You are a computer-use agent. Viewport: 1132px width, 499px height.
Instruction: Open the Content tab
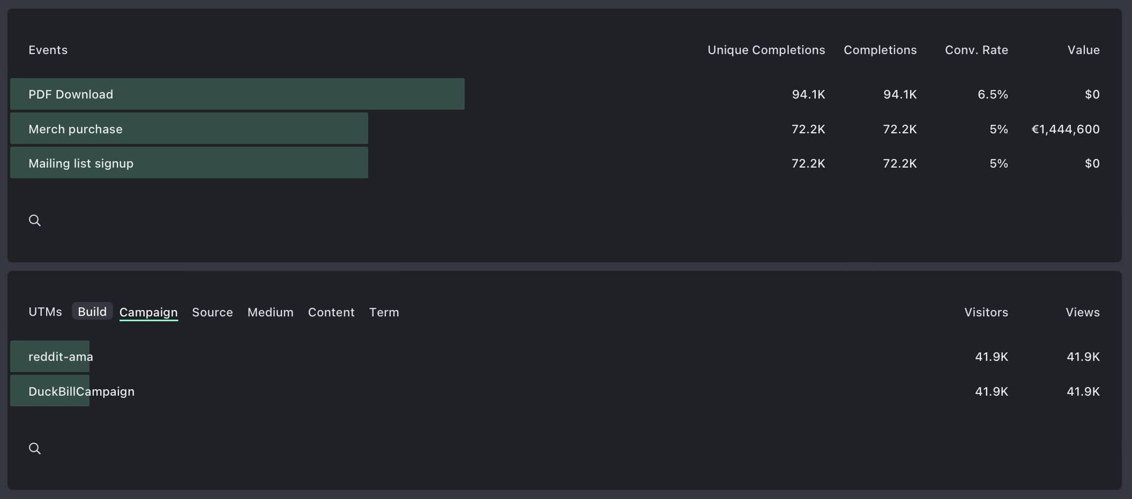click(x=331, y=312)
